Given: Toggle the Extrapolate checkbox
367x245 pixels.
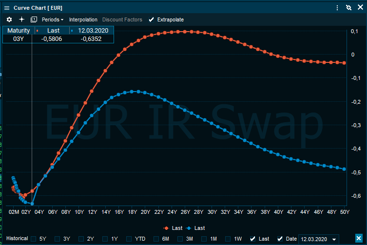Looking at the screenshot, I should click(152, 19).
